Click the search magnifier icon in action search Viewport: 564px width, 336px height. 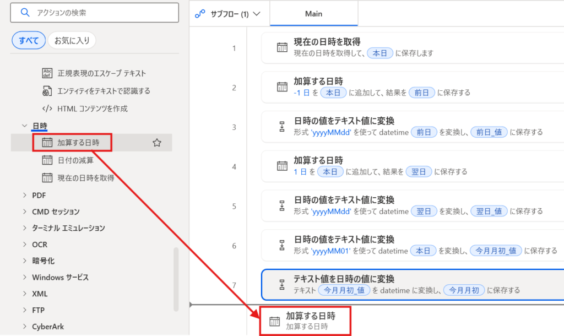[25, 13]
